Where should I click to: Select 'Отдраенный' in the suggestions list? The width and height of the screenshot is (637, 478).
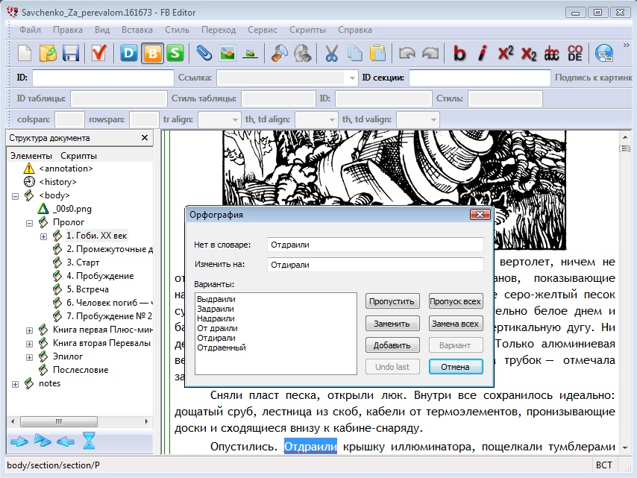(x=222, y=348)
